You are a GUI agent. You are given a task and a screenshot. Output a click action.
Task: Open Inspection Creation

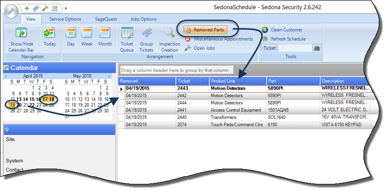[x=170, y=39]
